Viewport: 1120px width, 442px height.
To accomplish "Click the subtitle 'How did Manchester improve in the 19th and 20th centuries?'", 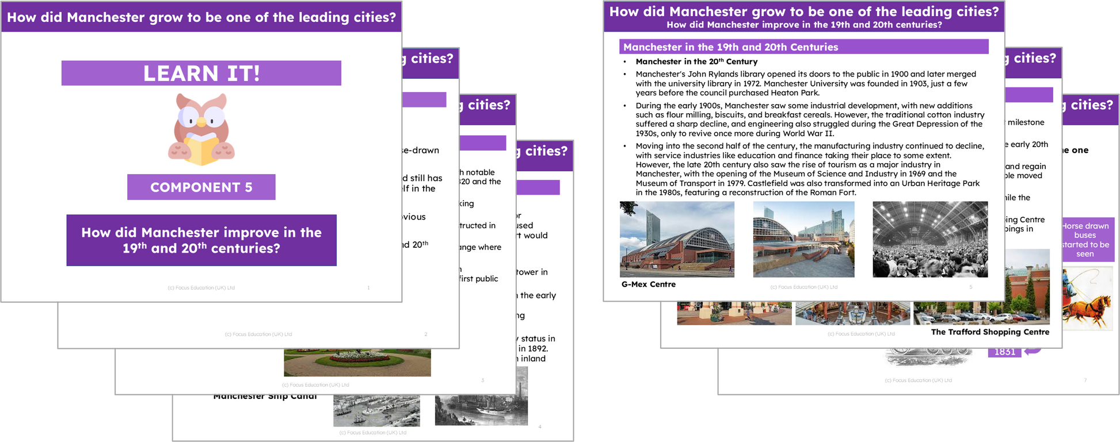I will coord(803,25).
